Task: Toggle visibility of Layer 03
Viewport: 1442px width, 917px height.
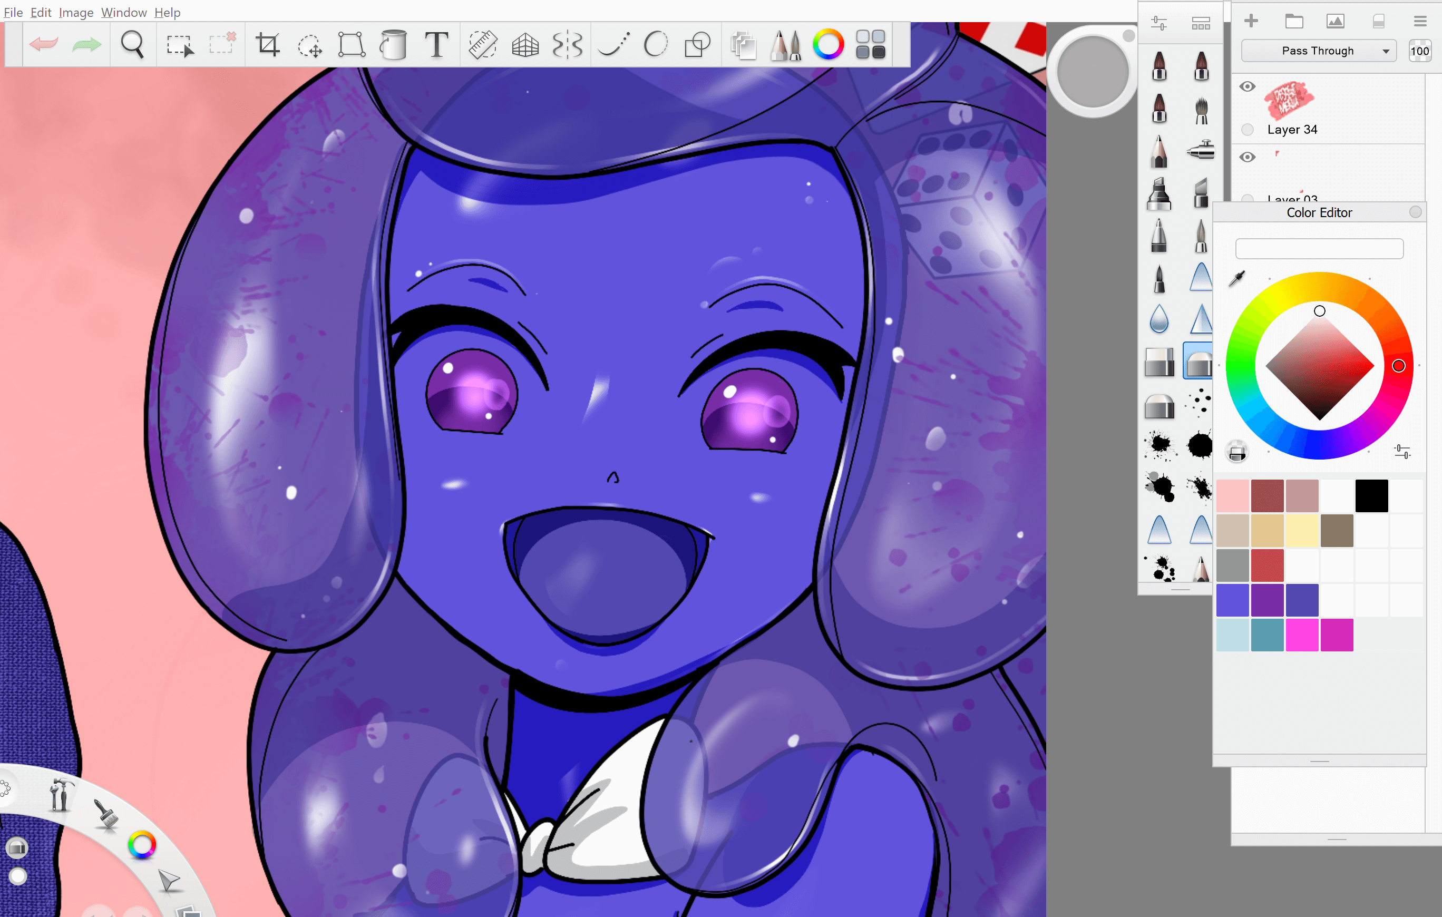Action: 1248,158
